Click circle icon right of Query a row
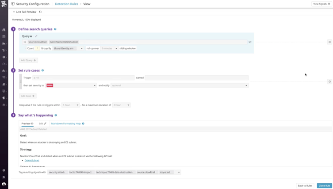Screen dimensions: 333x189 pos(329,42)
